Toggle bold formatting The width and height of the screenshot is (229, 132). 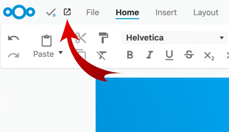(130, 55)
